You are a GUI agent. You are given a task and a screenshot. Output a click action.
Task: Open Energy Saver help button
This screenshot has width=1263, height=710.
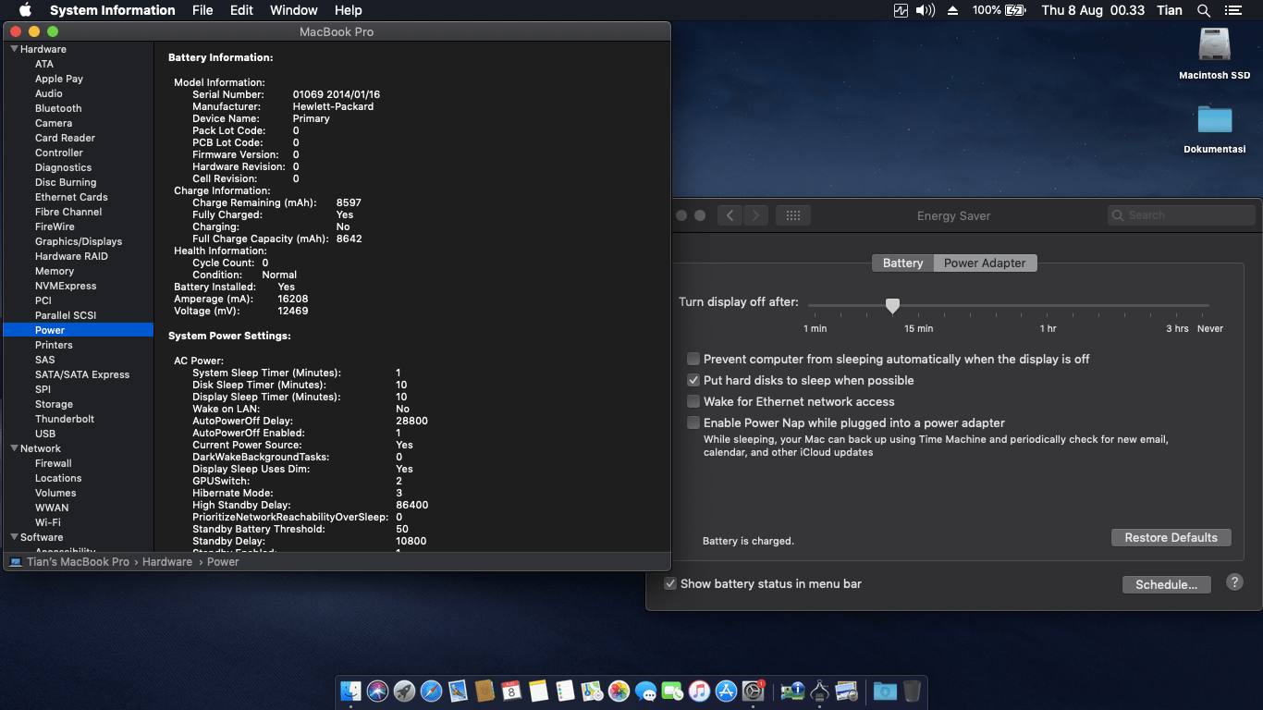pyautogui.click(x=1234, y=582)
